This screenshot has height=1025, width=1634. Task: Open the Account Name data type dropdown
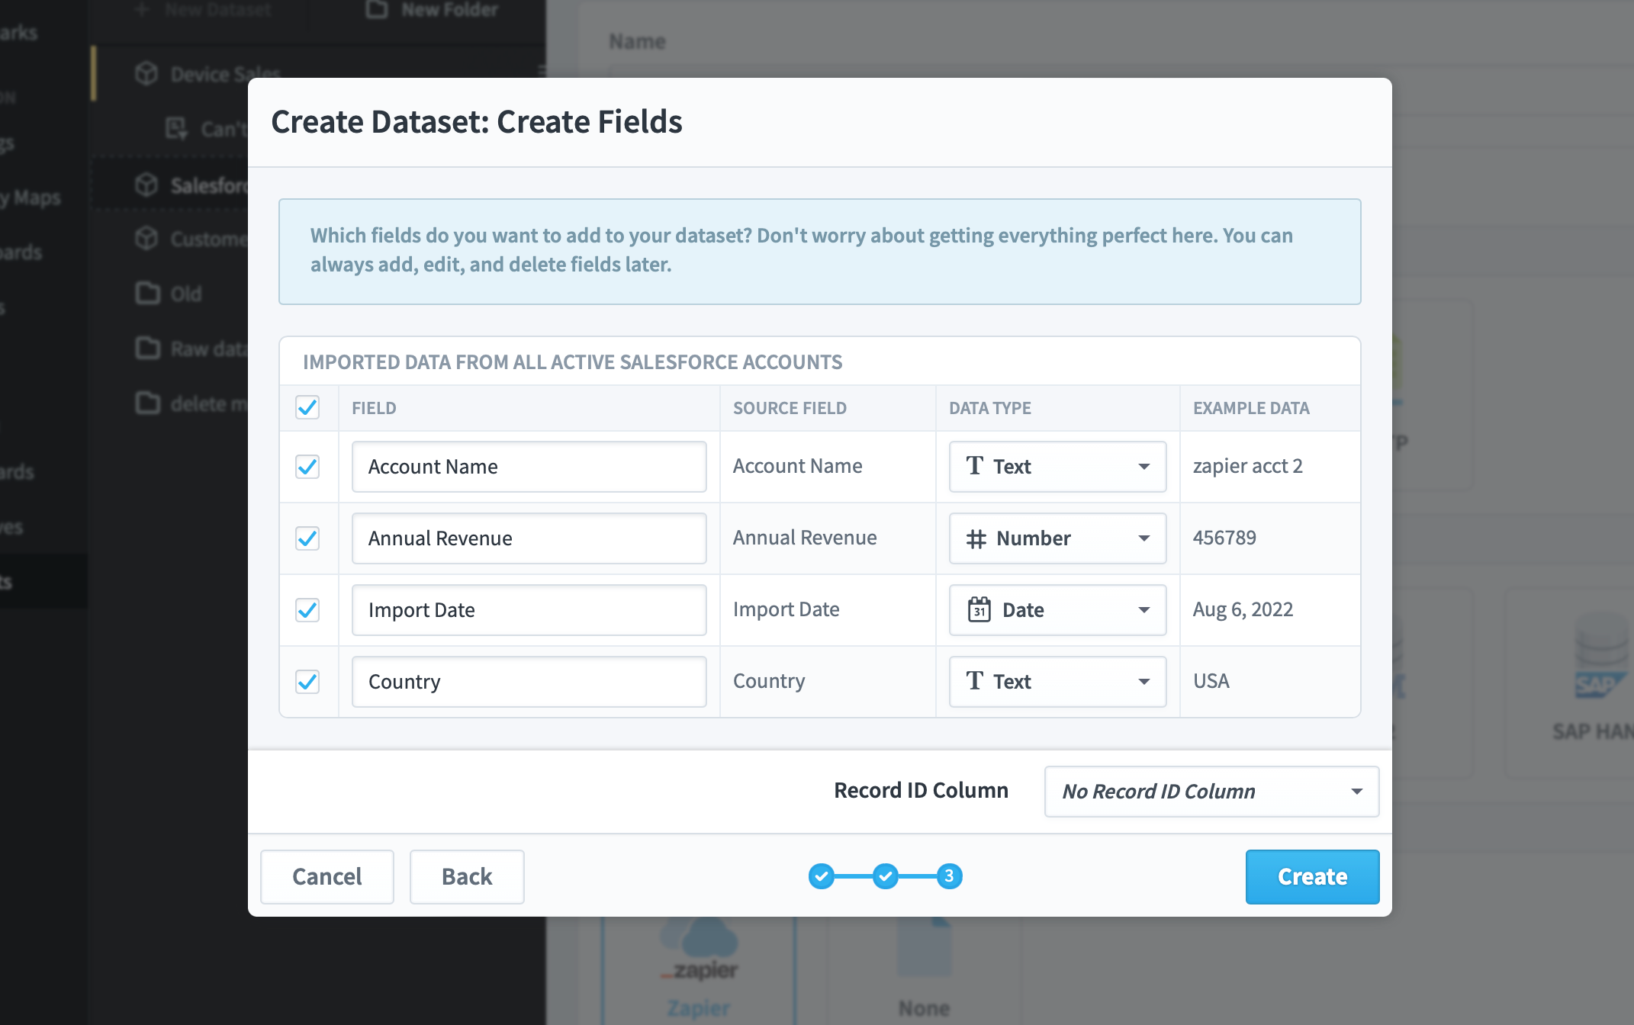click(x=1057, y=467)
